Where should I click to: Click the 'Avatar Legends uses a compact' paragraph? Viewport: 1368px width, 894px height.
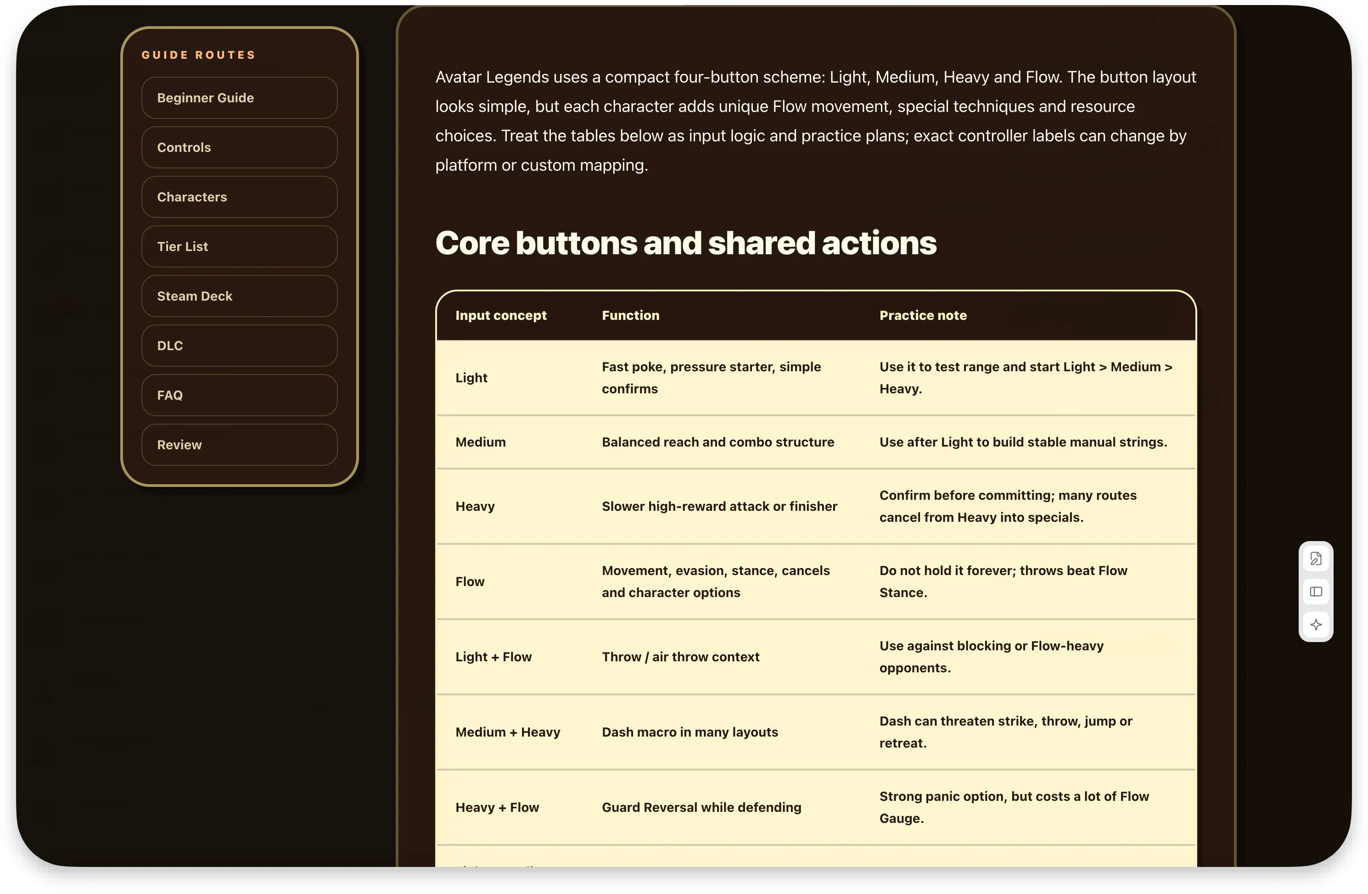coord(816,121)
